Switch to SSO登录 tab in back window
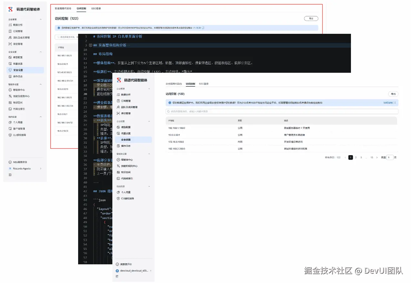The image size is (411, 283). click(x=96, y=8)
